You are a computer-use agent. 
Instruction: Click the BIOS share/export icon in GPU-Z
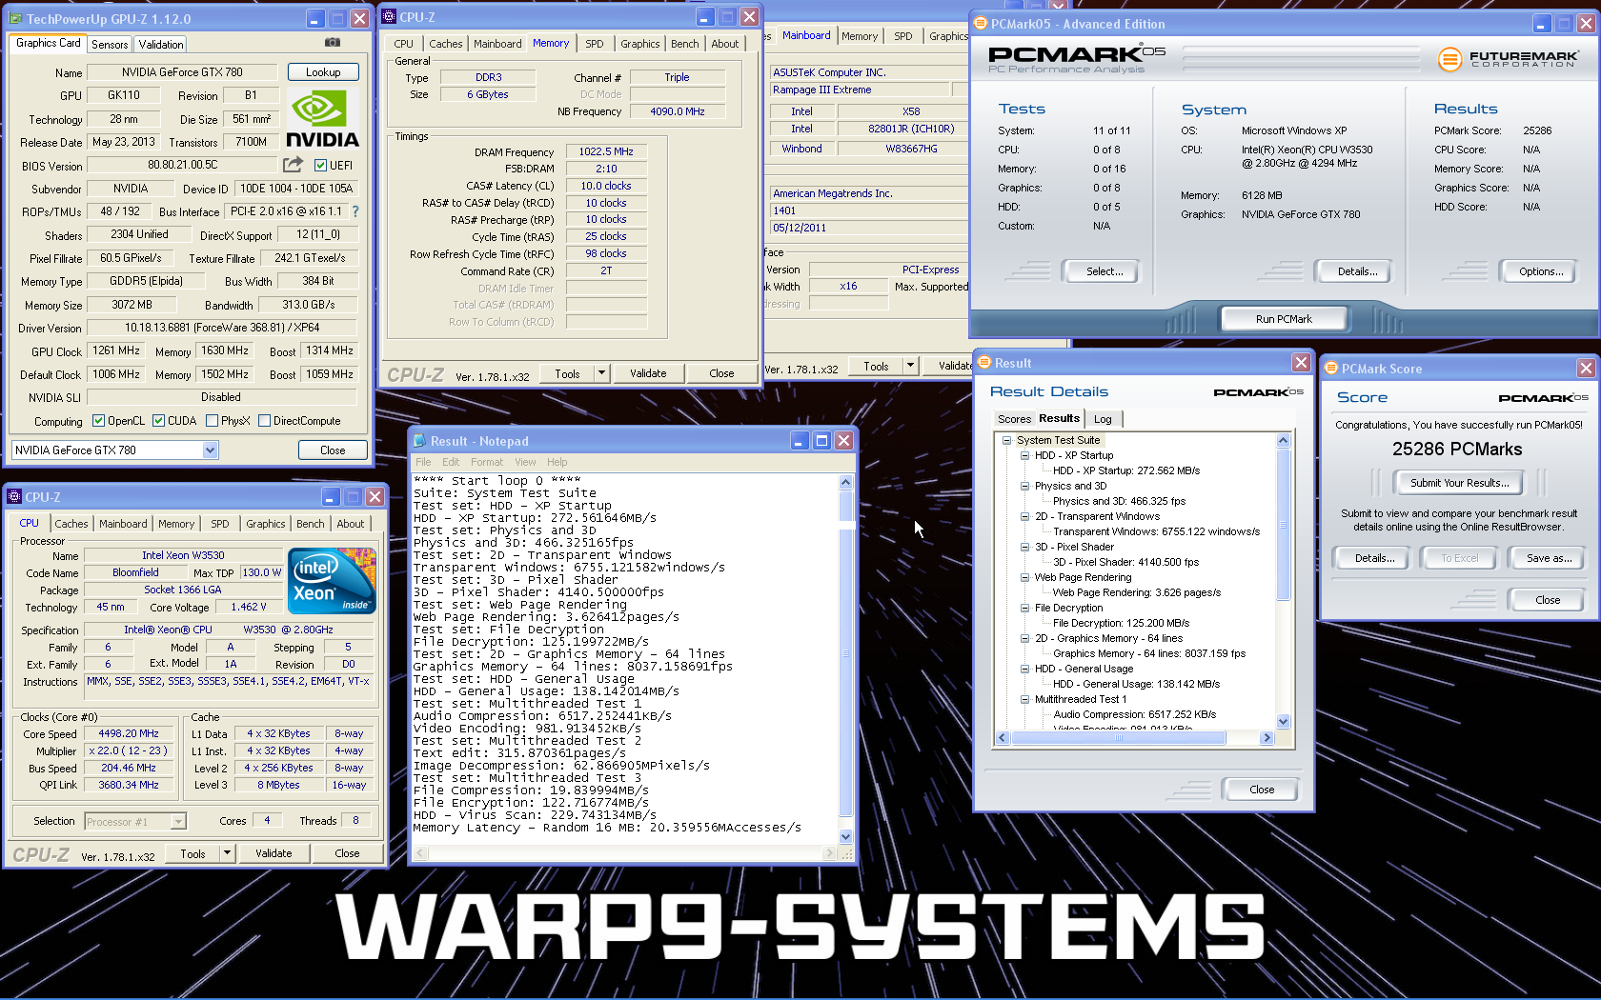[x=293, y=165]
